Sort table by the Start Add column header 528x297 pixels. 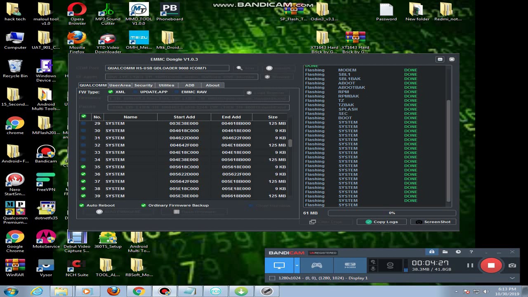pyautogui.click(x=184, y=117)
